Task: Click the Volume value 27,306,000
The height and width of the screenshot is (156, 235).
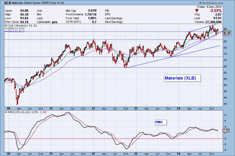Action: [213, 22]
